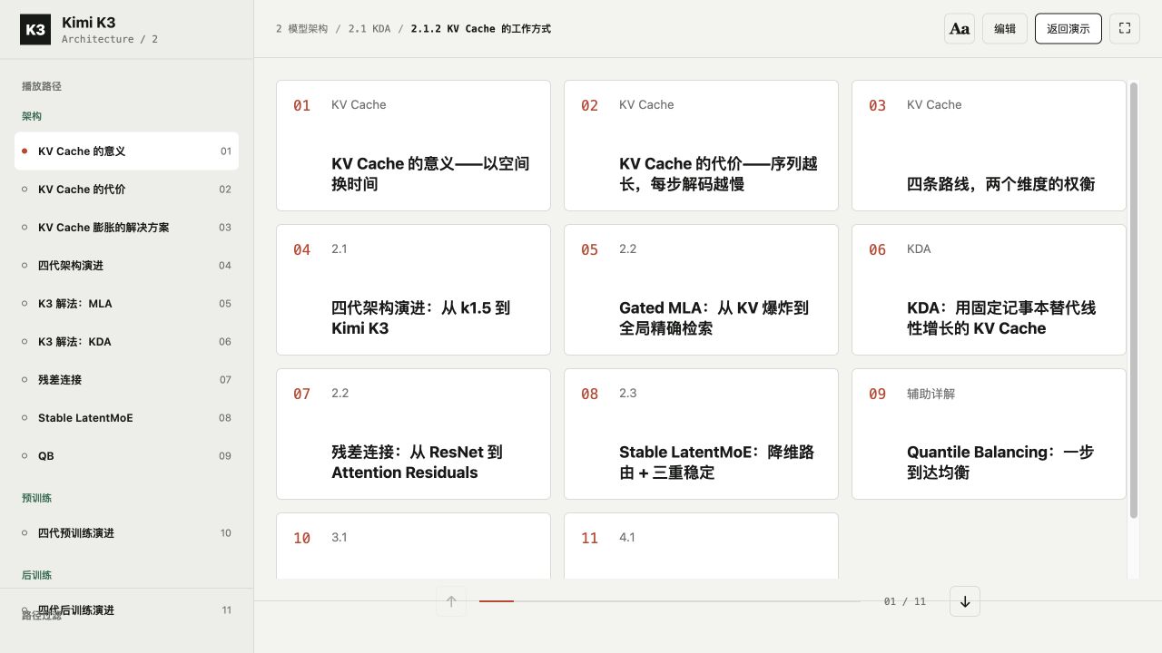This screenshot has height=653, width=1162.
Task: Select KV Cache 的代价 in sidebar
Action: pyautogui.click(x=126, y=190)
